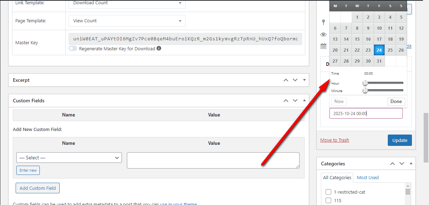The width and height of the screenshot is (429, 205).
Task: Click the eye visibility icon
Action: [x=323, y=34]
